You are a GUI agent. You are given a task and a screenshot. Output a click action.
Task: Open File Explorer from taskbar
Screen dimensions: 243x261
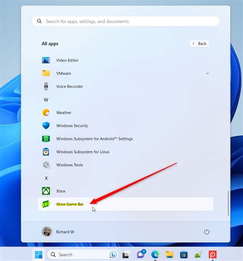click(170, 255)
